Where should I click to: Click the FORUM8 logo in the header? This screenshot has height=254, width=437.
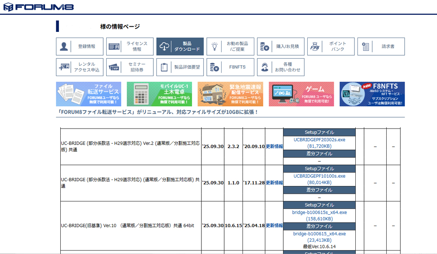click(x=38, y=7)
